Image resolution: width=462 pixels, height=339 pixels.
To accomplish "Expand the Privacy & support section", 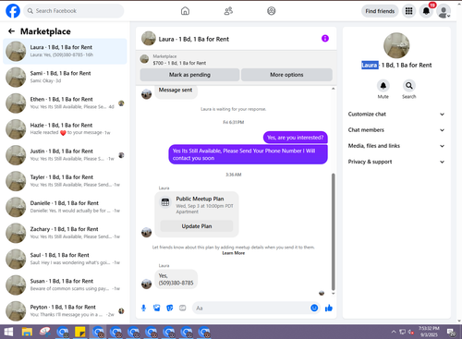I will (396, 162).
